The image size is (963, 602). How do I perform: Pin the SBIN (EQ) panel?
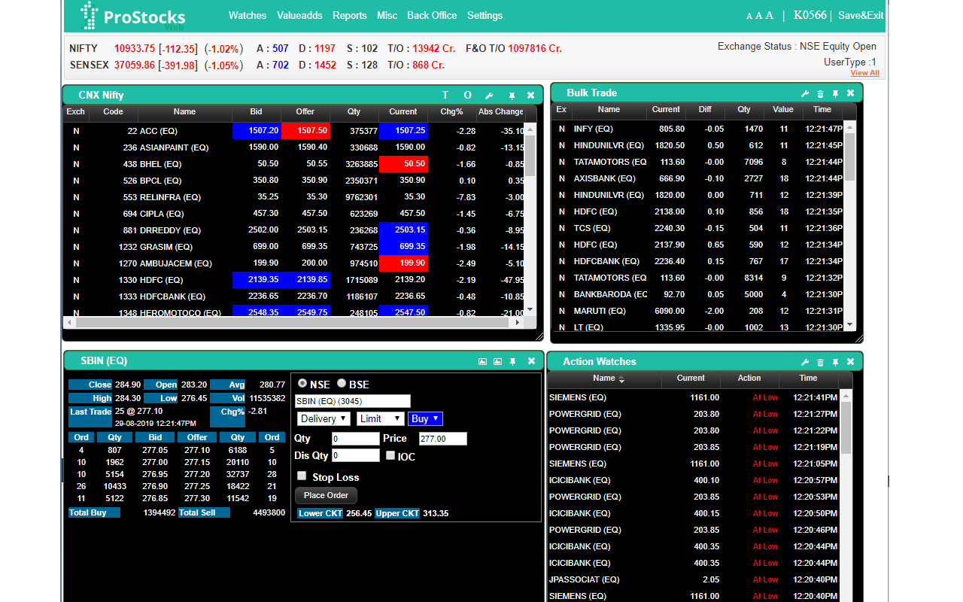pyautogui.click(x=513, y=361)
